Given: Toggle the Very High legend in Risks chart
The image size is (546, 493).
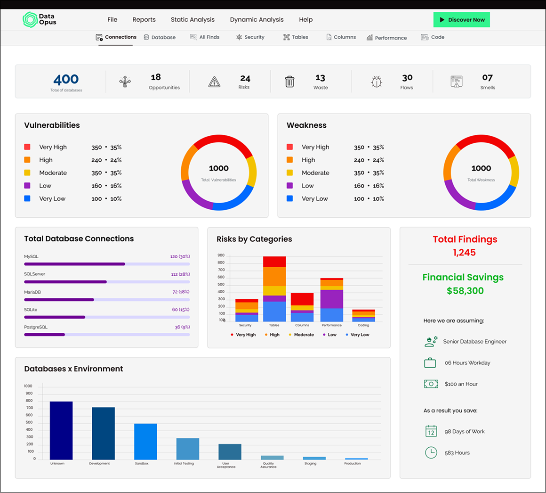Looking at the screenshot, I should [243, 335].
